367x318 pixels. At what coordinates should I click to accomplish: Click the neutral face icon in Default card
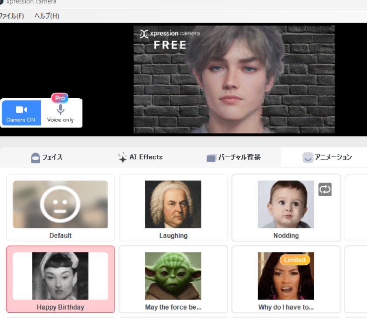coord(60,204)
